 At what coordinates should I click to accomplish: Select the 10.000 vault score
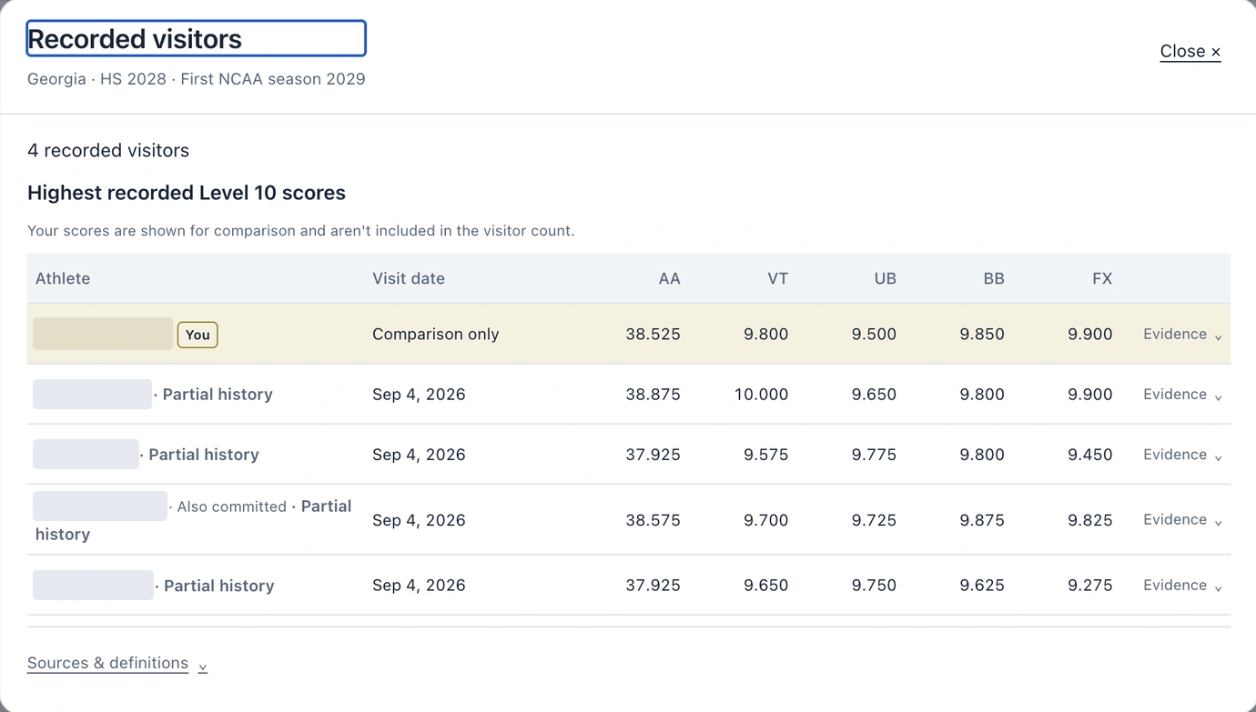click(762, 395)
